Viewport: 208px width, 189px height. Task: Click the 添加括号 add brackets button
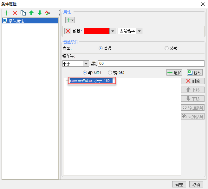[x=193, y=108]
